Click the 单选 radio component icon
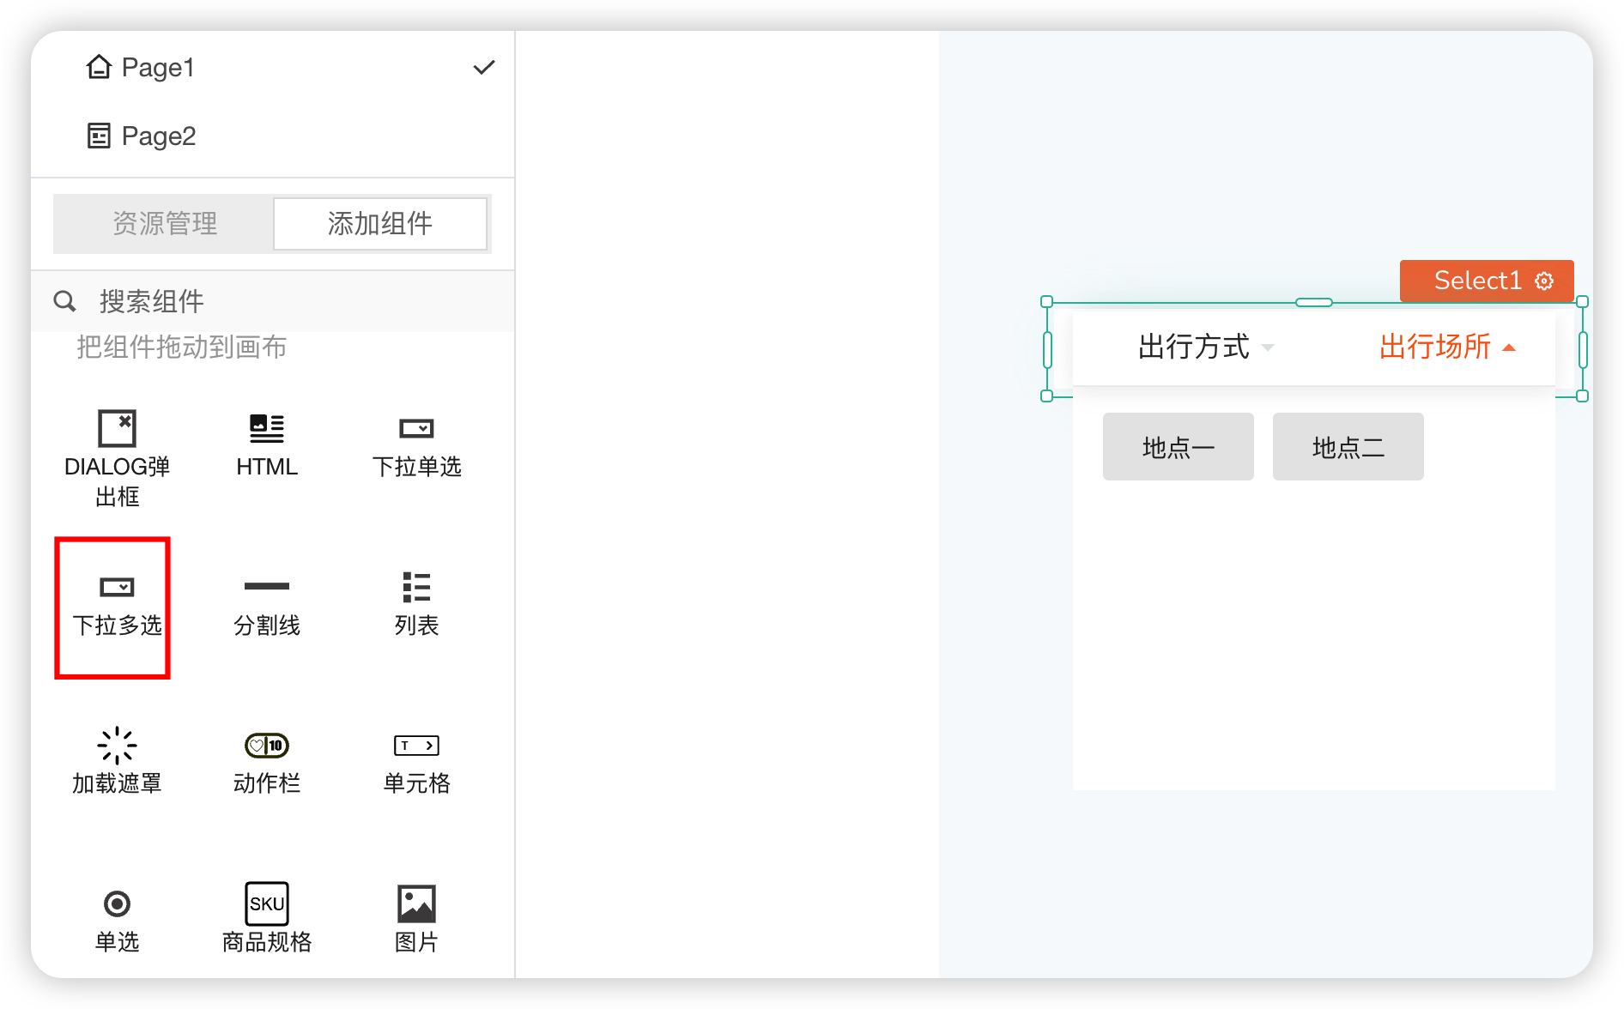 click(x=117, y=904)
